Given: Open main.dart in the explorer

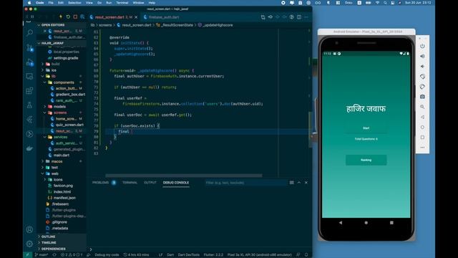Looking at the screenshot, I should [62, 156].
